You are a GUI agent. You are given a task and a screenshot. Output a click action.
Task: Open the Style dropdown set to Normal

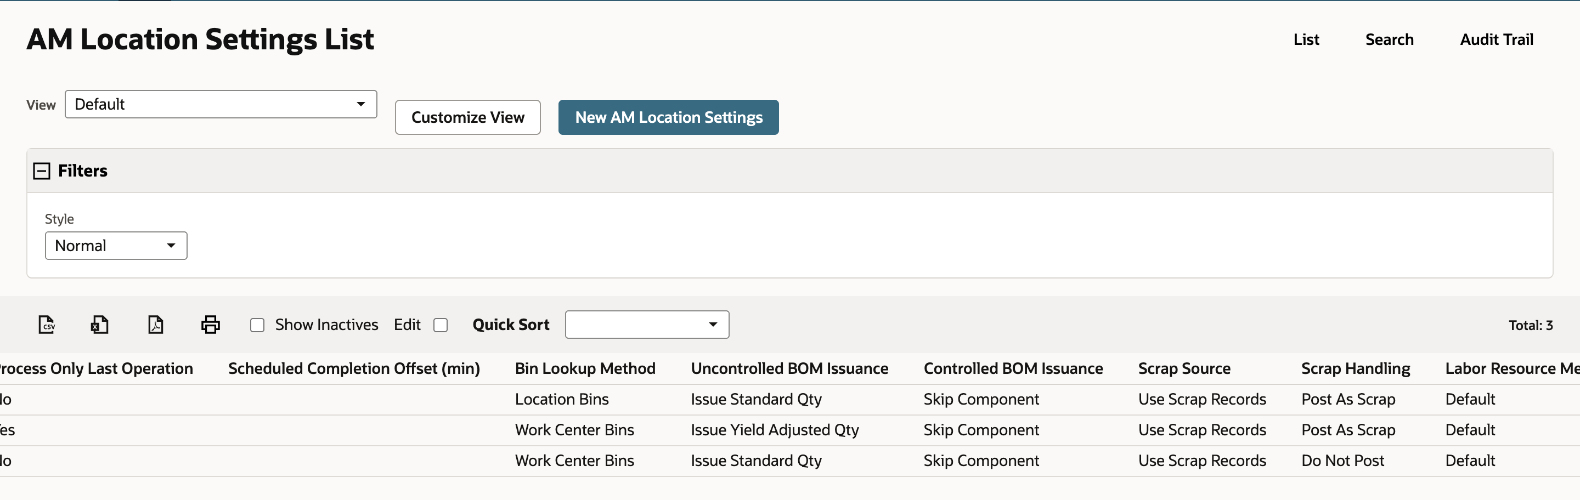point(116,246)
